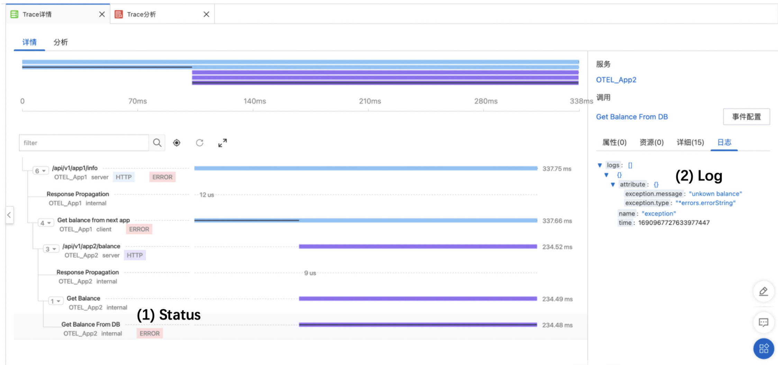778x365 pixels.
Task: Collapse the /api/v1/app2/balance span node
Action: pyautogui.click(x=51, y=249)
